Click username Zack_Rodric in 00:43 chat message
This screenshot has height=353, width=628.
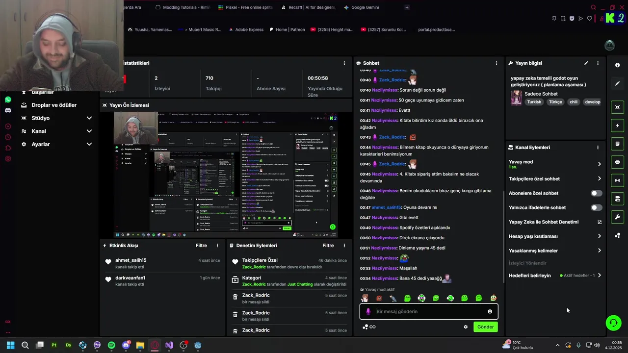click(x=392, y=137)
